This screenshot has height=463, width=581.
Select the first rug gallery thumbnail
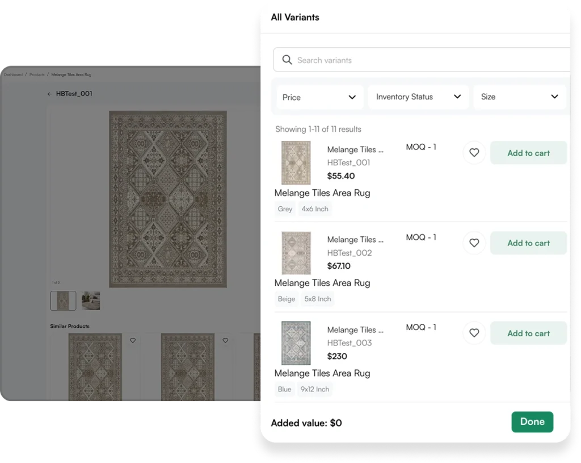(63, 301)
